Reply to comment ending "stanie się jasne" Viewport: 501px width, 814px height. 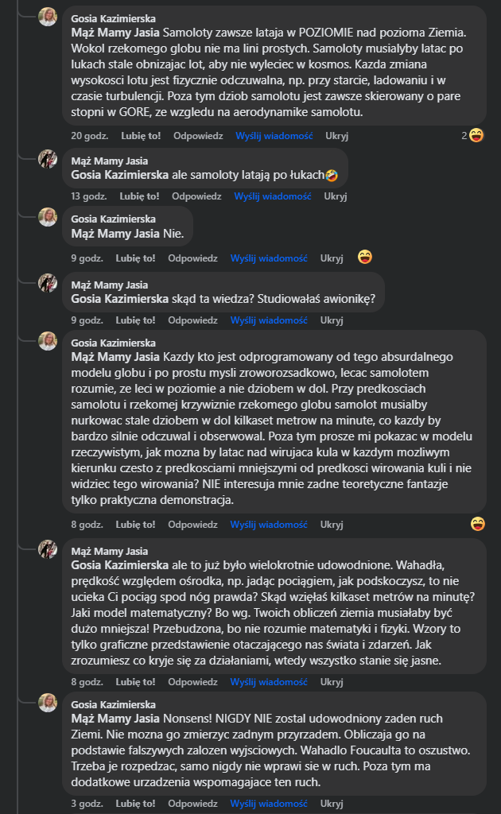pyautogui.click(x=192, y=681)
